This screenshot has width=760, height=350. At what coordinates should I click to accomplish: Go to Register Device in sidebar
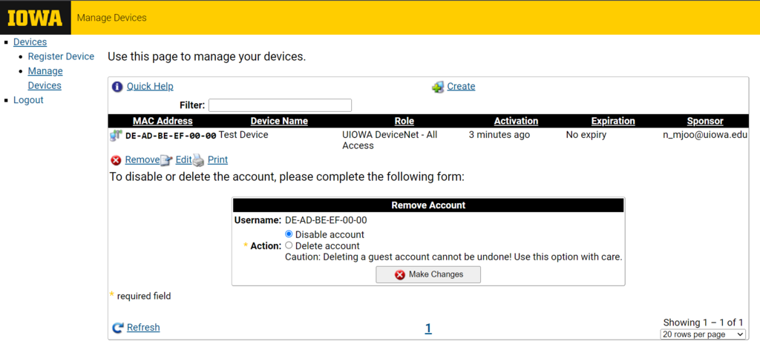61,56
